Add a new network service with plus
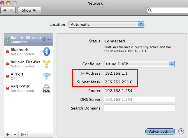 click(8, 135)
